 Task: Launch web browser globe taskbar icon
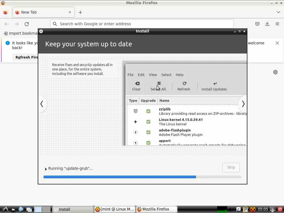tap(21, 209)
